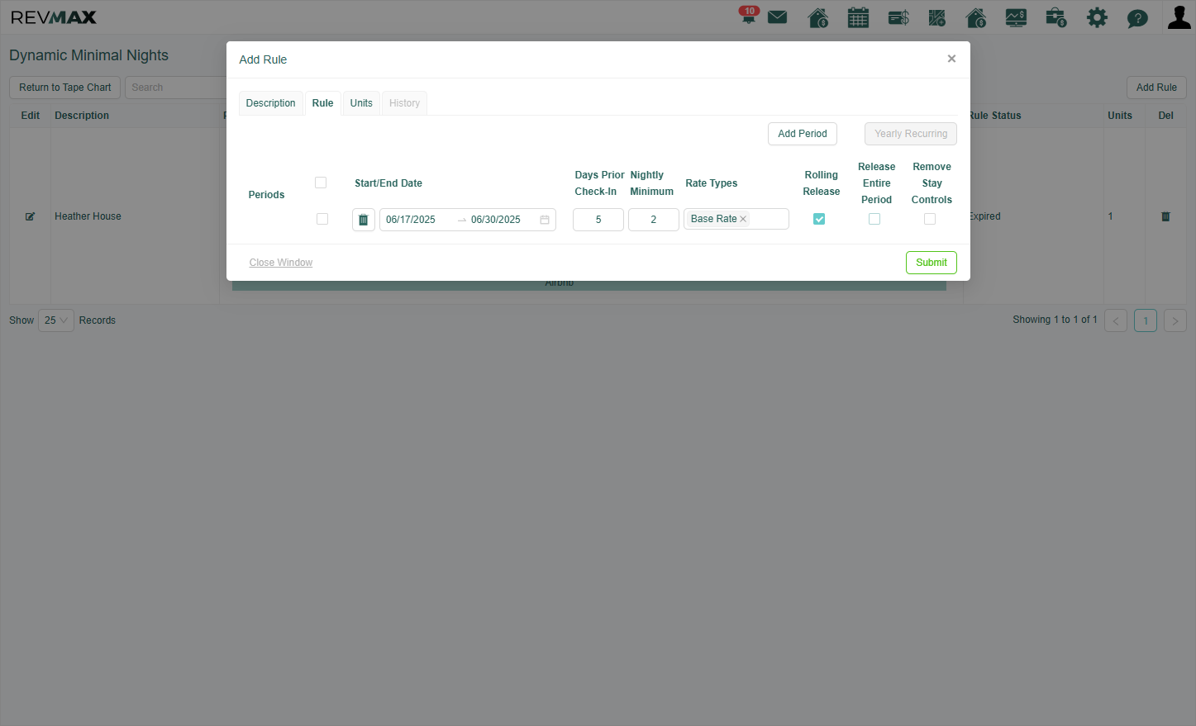Enable Release Entire Period checkbox
This screenshot has width=1196, height=726.
[874, 219]
